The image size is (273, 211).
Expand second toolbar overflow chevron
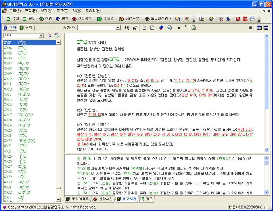coord(259,21)
